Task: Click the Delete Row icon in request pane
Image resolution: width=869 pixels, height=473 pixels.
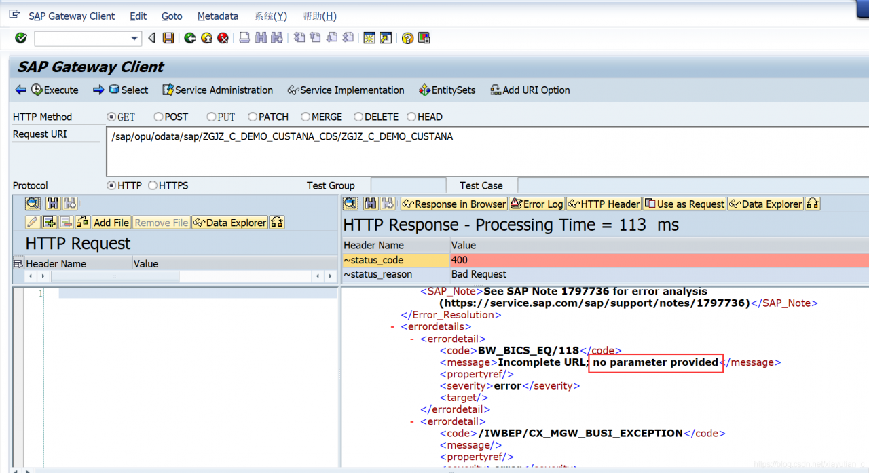Action: coord(66,223)
